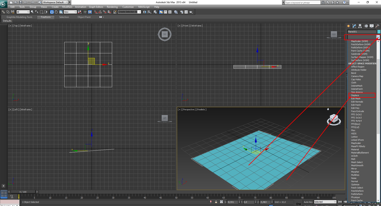Open the Modifiers menu
Image resolution: width=381 pixels, height=206 pixels.
tap(67, 7)
